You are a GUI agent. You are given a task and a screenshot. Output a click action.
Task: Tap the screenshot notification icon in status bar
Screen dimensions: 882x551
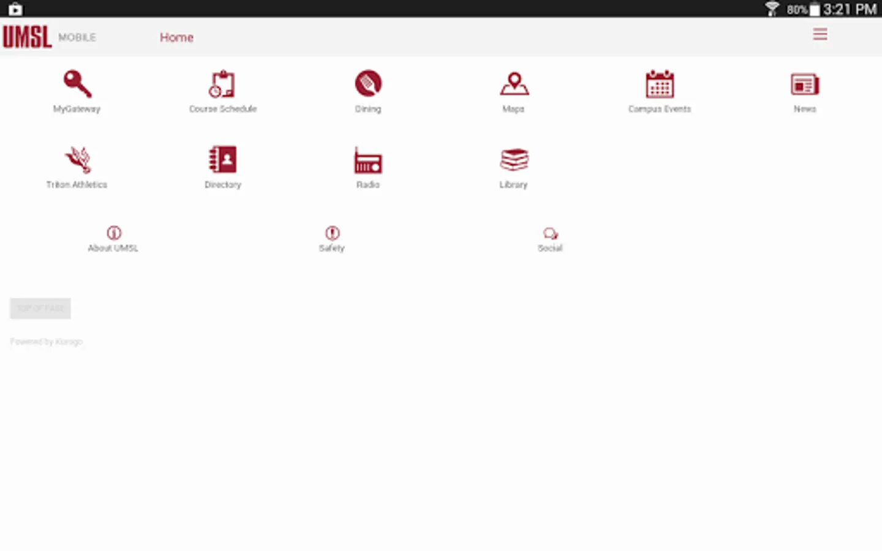(15, 9)
